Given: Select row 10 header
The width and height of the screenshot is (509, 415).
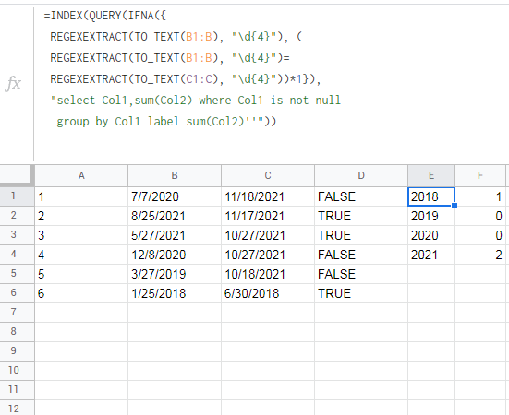Looking at the screenshot, I should click(x=17, y=371).
